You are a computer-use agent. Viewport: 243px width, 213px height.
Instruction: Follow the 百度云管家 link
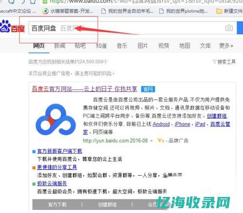point(220,124)
